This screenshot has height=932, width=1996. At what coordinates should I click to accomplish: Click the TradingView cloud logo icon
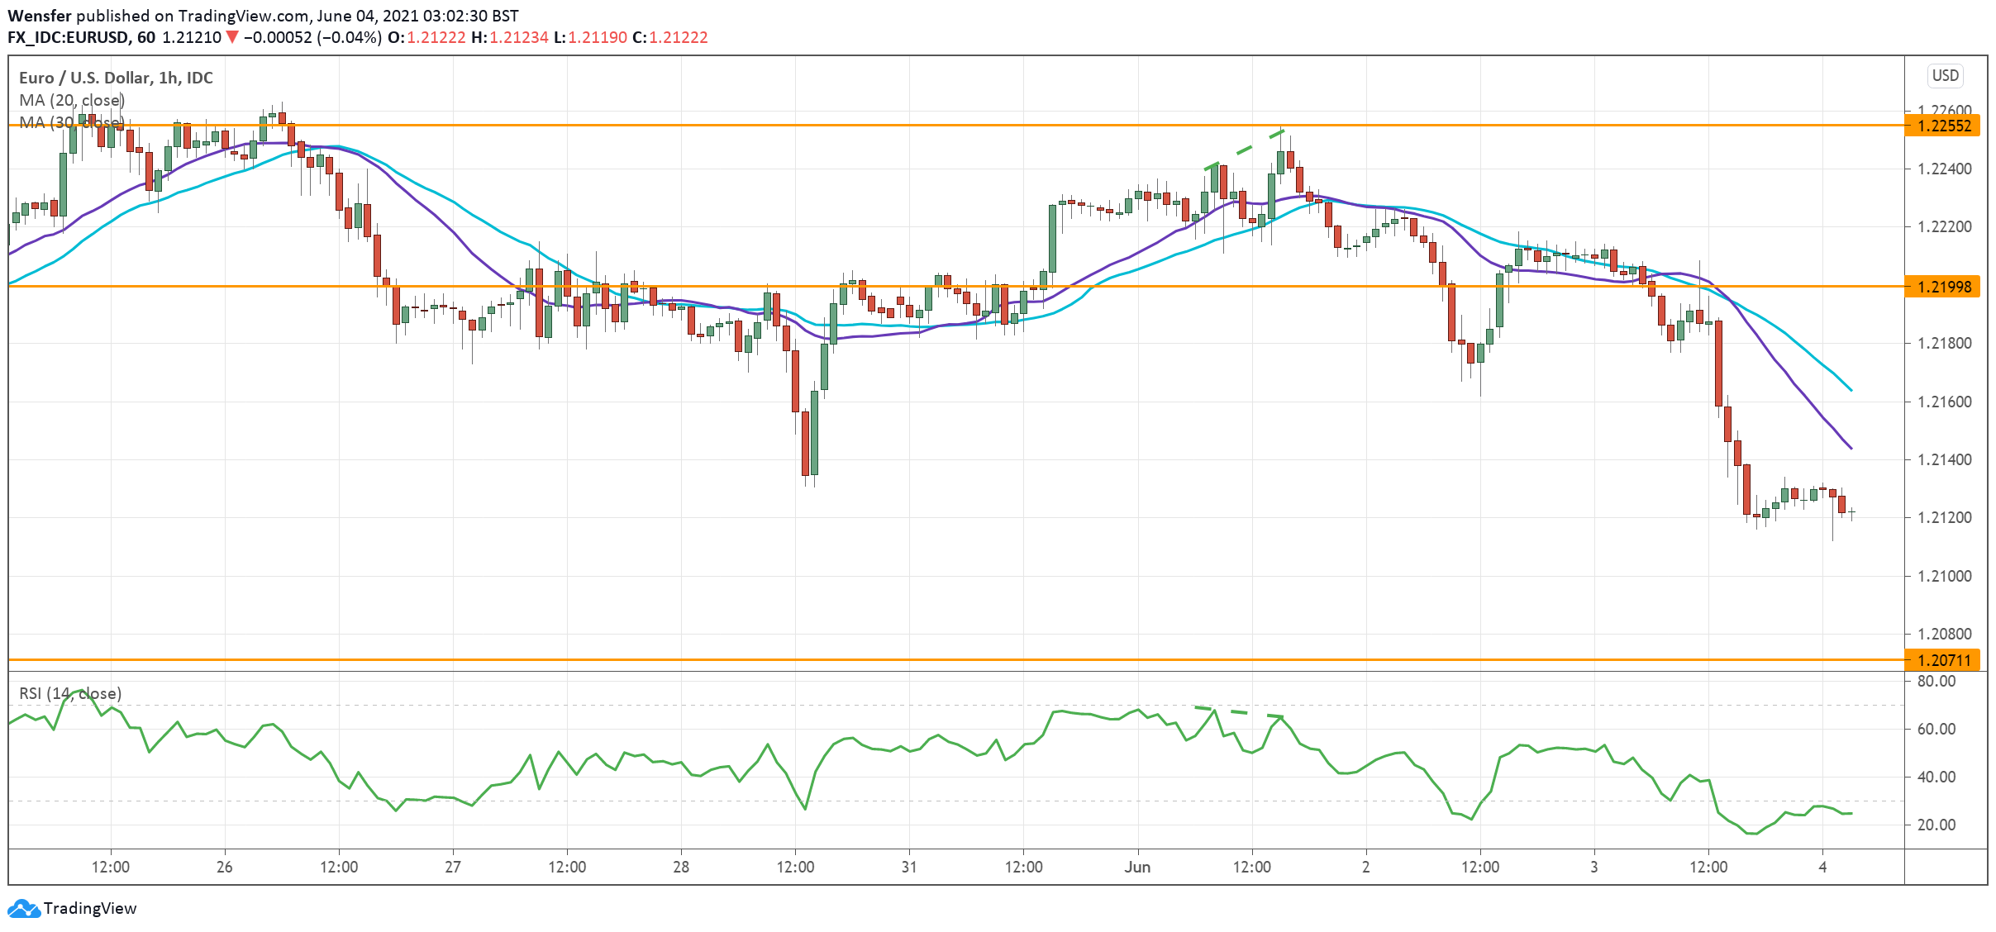[23, 909]
